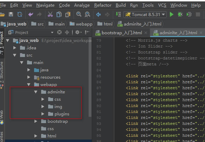
Task: Expand the plugins folder
Action: click(x=43, y=114)
